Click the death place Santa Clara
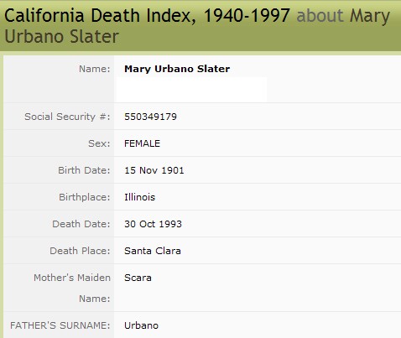This screenshot has height=338, width=401. pyautogui.click(x=153, y=251)
